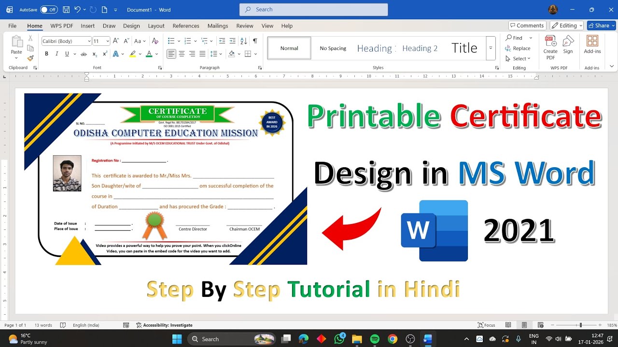Click the Bullets list icon
The height and width of the screenshot is (347, 618).
[171, 41]
